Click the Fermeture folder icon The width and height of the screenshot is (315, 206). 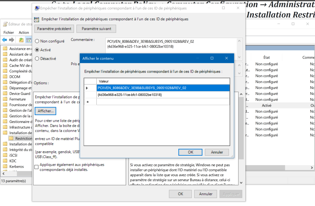(5, 99)
